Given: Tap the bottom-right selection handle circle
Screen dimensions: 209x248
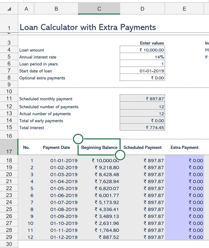Looking at the screenshot, I should click(120, 155).
